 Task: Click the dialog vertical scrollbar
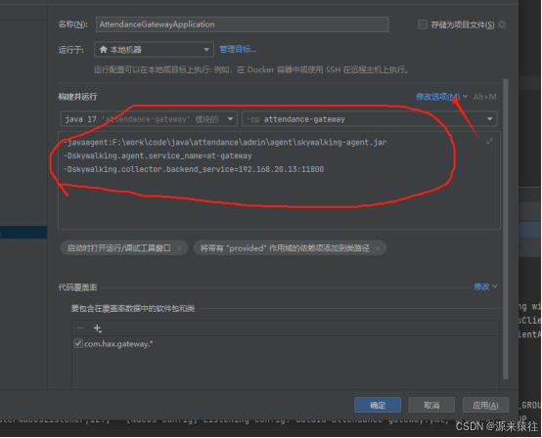click(x=506, y=229)
